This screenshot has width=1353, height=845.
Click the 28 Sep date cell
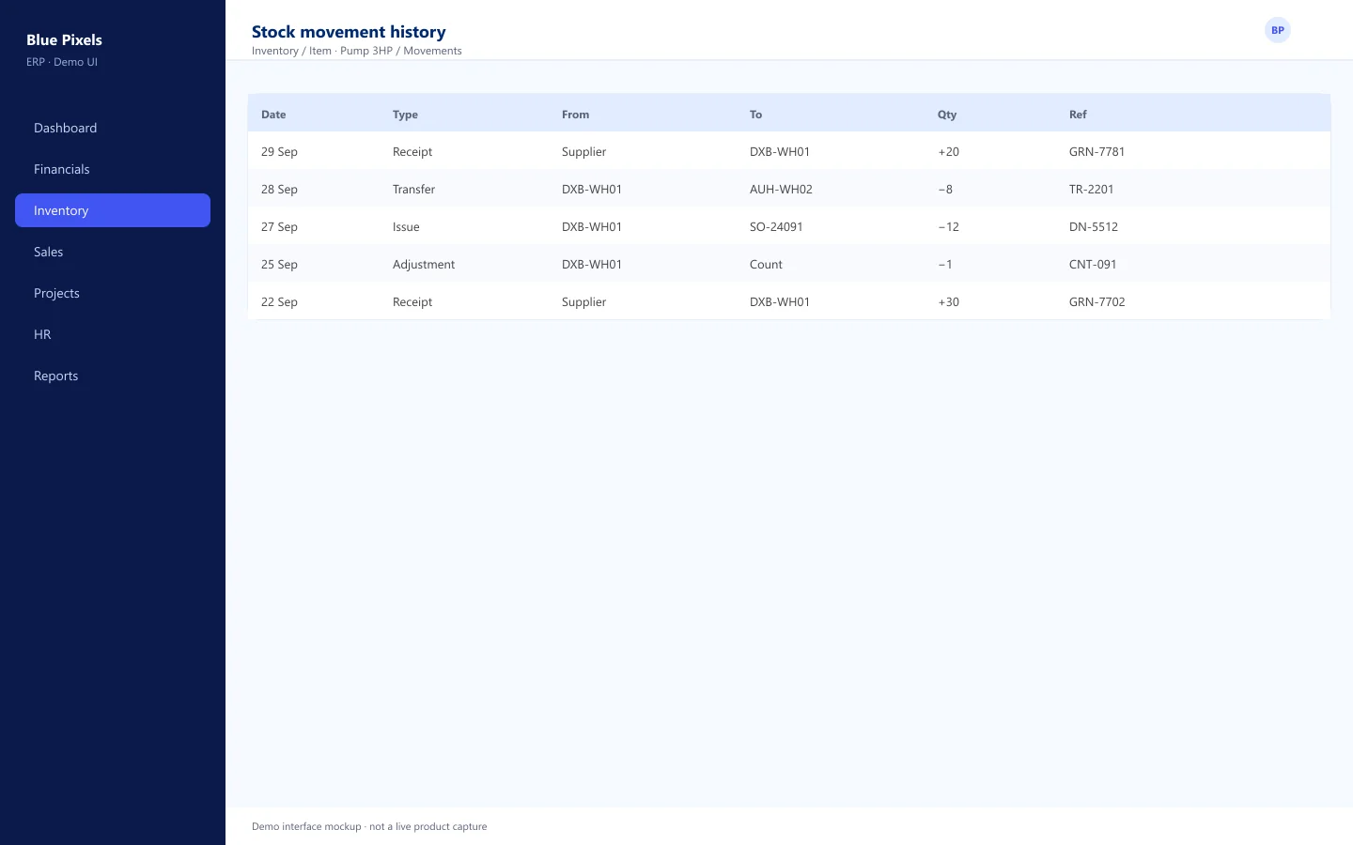(279, 189)
